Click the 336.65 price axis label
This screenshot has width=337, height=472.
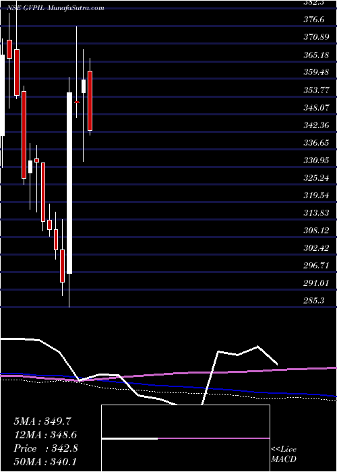pyautogui.click(x=316, y=142)
